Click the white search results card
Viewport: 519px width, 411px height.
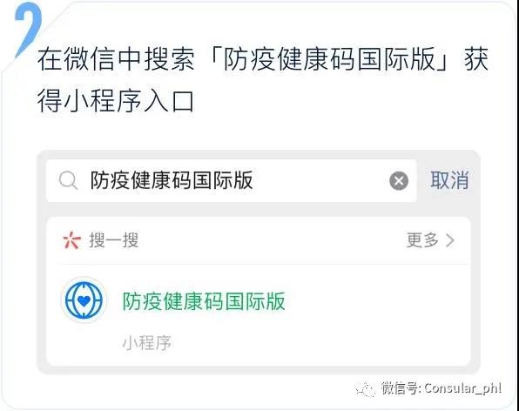tap(258, 292)
